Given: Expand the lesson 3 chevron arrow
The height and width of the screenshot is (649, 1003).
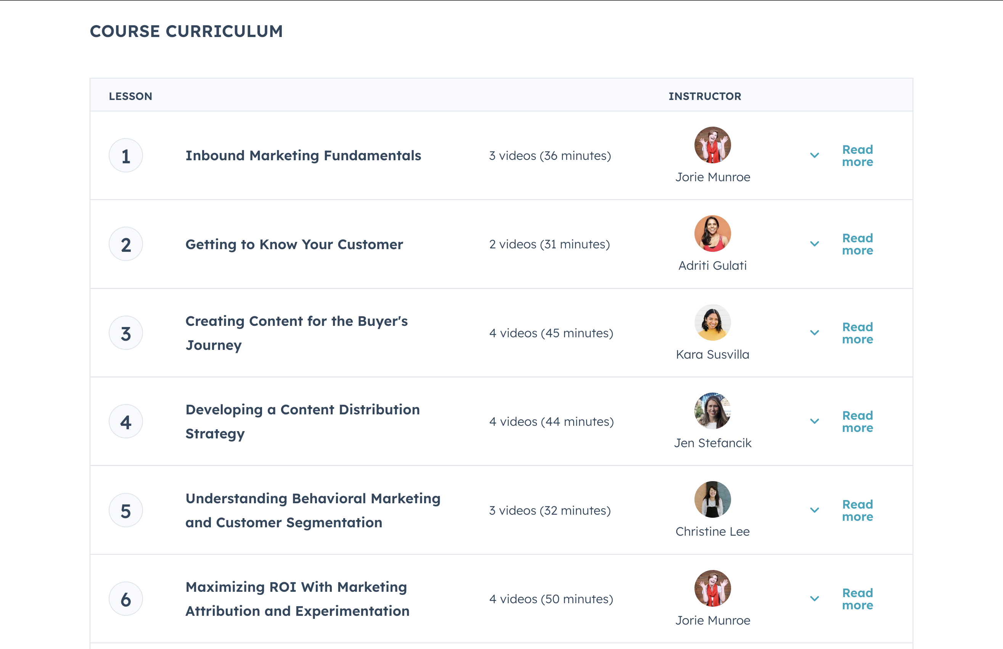Looking at the screenshot, I should [x=814, y=333].
